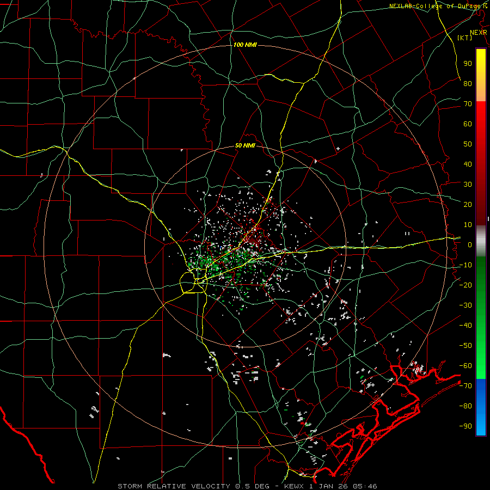
Task: Click the -30 value on the color scale
Action: click(465, 305)
